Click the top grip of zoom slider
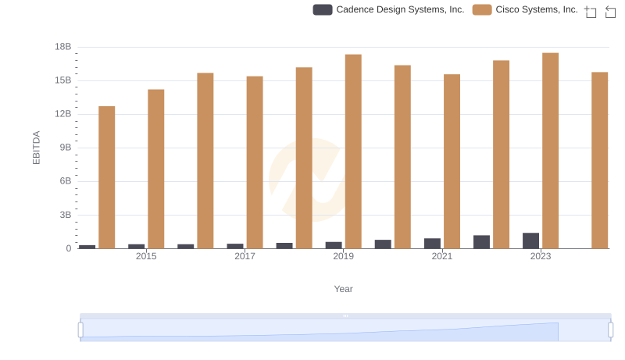The height and width of the screenshot is (360, 625). click(x=345, y=315)
